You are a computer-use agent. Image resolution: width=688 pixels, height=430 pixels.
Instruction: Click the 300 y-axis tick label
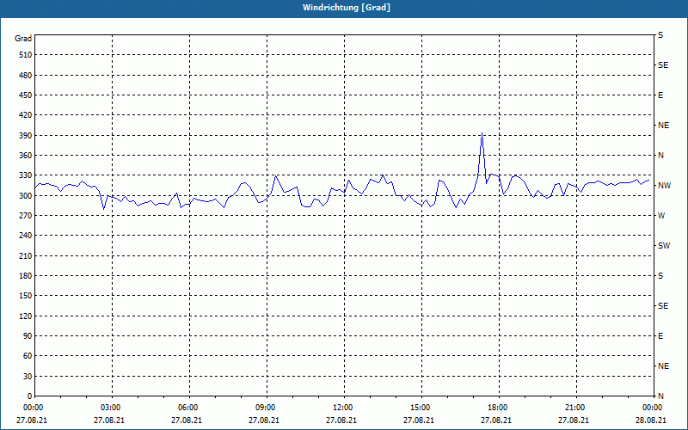tap(26, 196)
